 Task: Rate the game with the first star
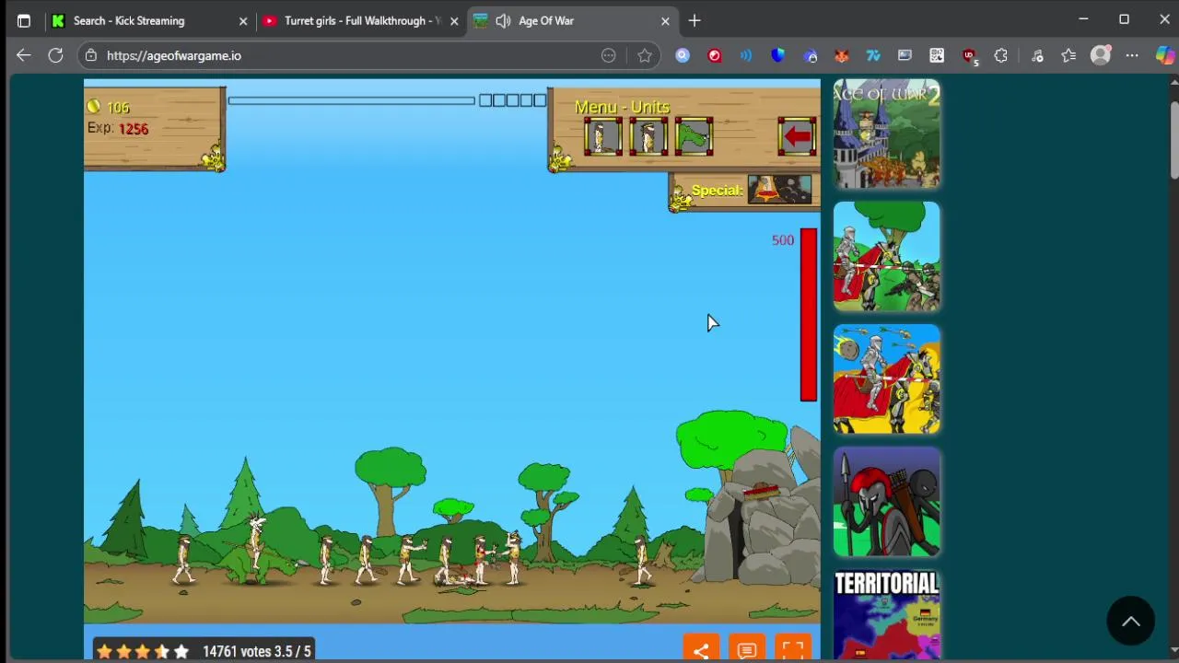tap(104, 651)
